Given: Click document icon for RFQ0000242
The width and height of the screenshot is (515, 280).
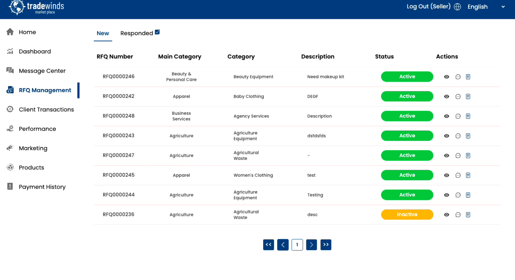Looking at the screenshot, I should (x=468, y=97).
